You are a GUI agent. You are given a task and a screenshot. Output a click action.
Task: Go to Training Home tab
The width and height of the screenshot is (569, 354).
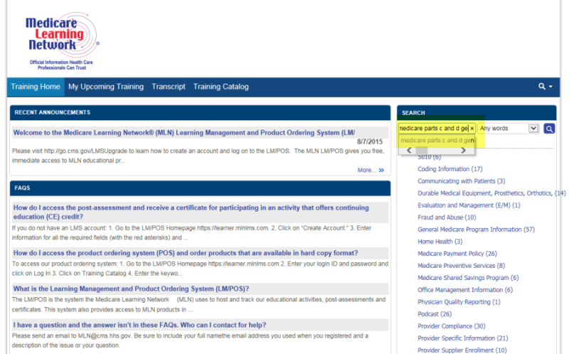click(36, 87)
